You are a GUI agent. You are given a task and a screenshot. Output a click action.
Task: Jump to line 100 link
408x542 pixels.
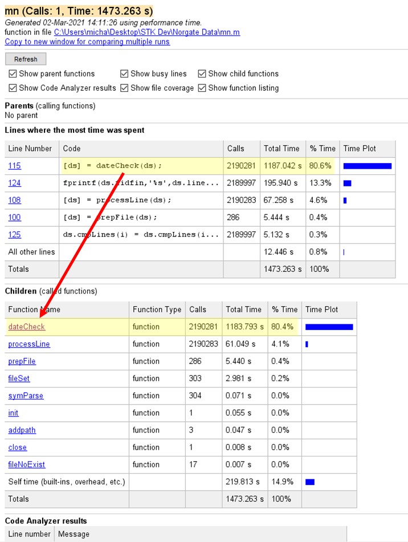(15, 217)
